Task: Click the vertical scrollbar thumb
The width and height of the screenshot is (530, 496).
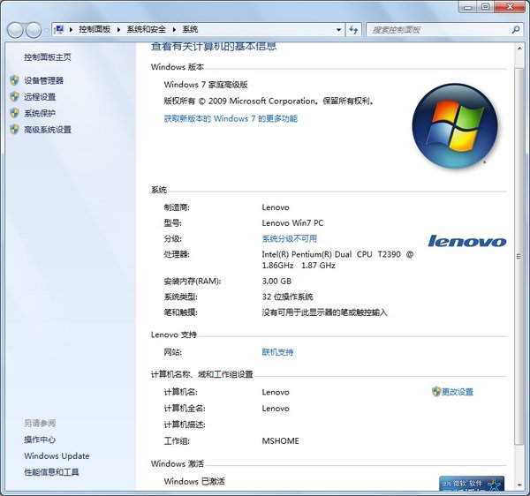Action: coord(519,256)
